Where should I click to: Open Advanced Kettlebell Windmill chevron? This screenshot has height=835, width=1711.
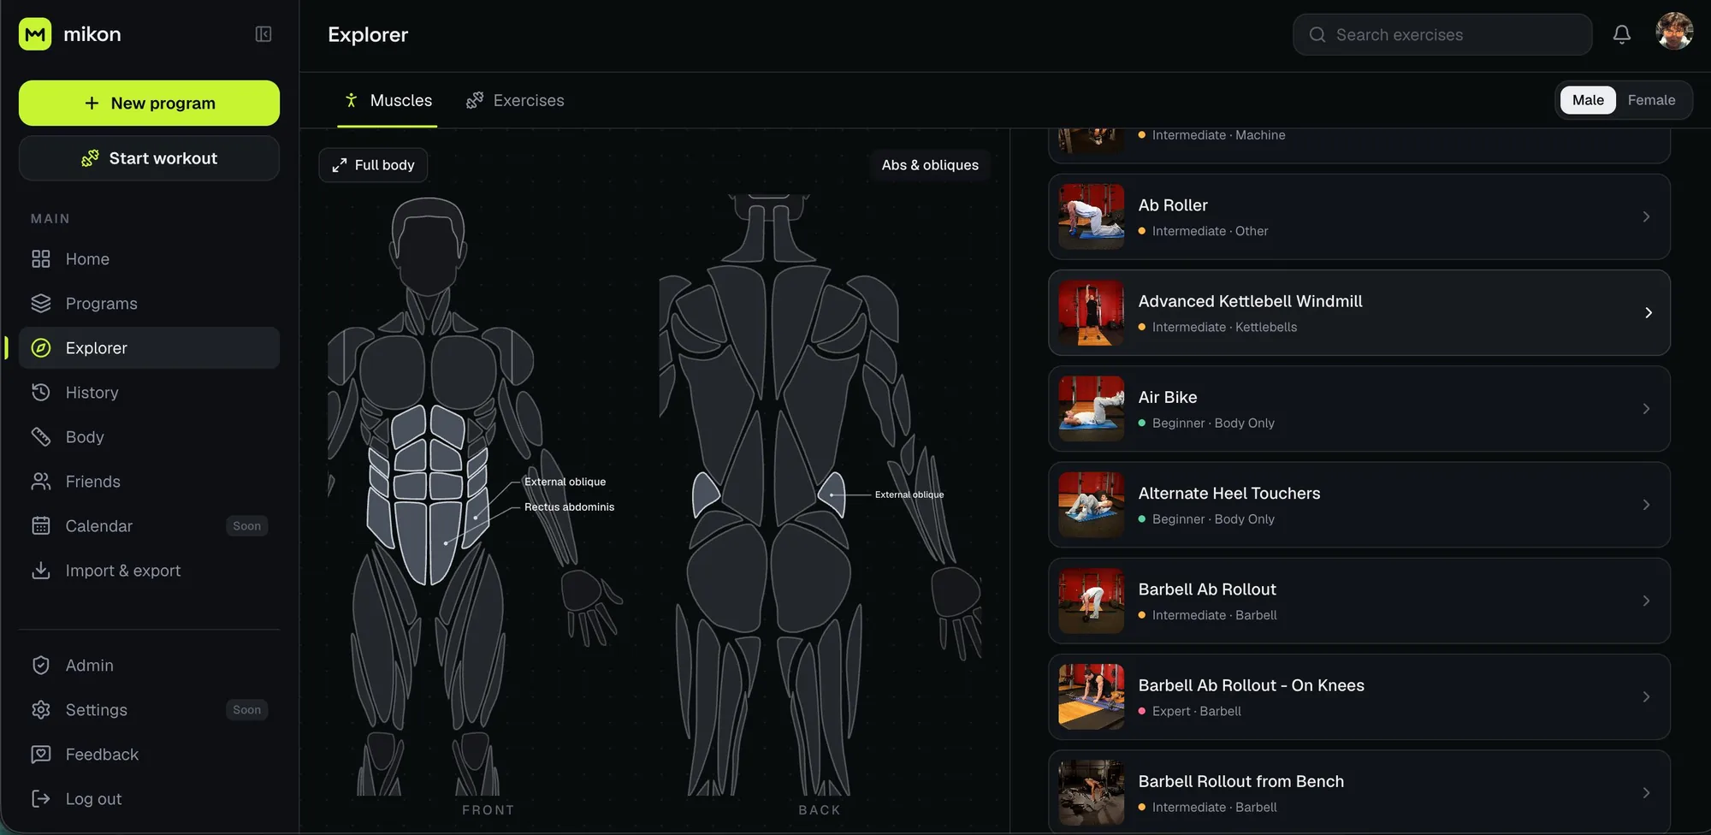(1648, 312)
